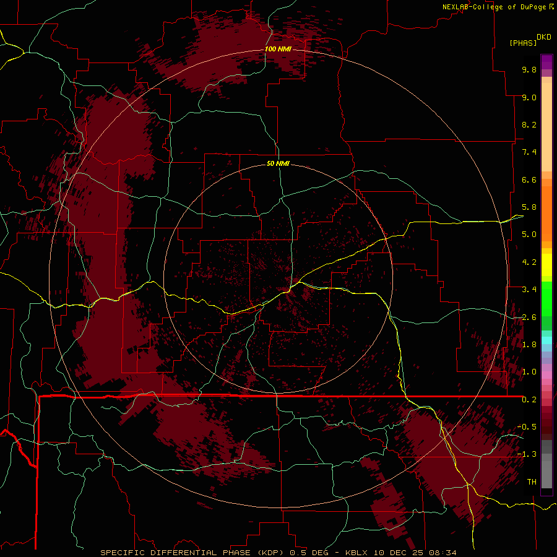Pick the orange band on color scale
This screenshot has height=557, width=557.
point(546,213)
